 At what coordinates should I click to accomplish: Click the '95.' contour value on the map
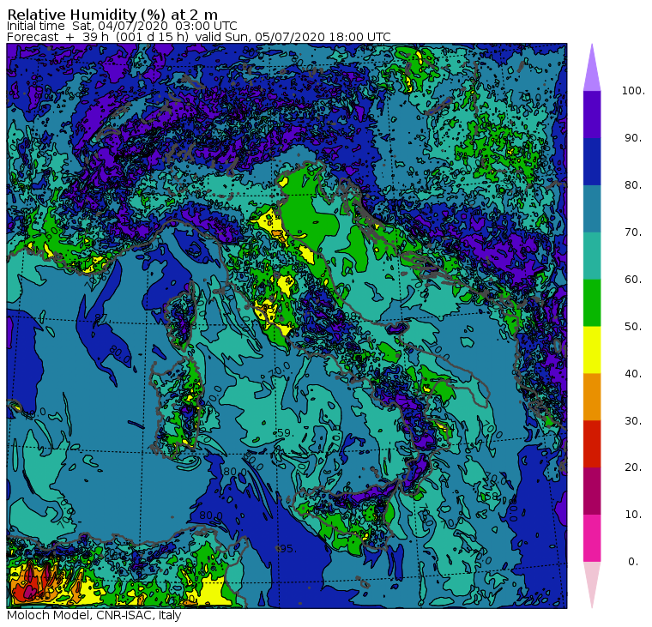click(x=287, y=549)
